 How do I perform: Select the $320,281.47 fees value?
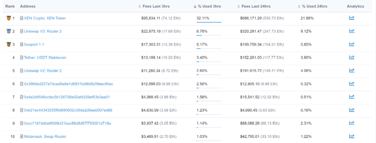coord(251,31)
